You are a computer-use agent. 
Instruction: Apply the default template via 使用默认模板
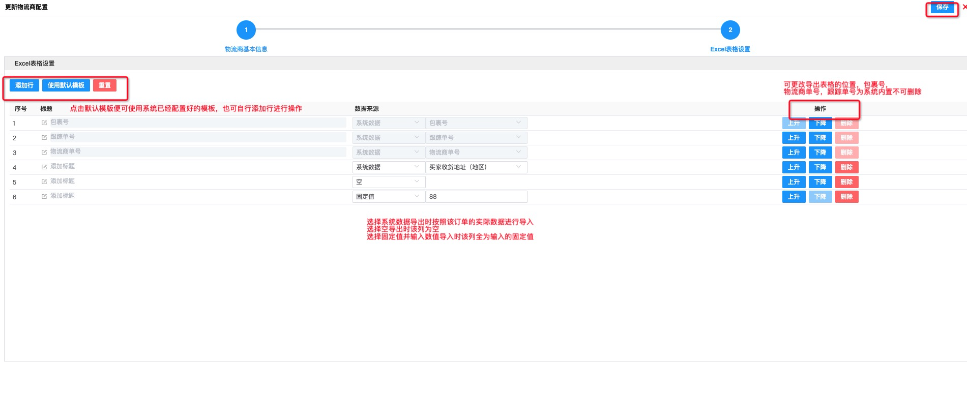[66, 85]
